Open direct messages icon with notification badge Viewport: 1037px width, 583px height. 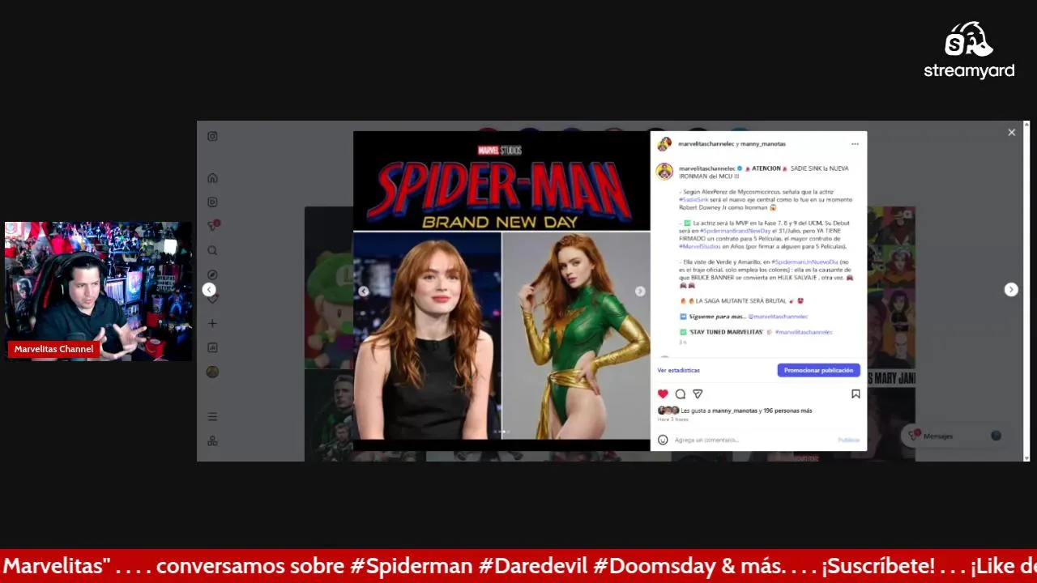tap(213, 226)
